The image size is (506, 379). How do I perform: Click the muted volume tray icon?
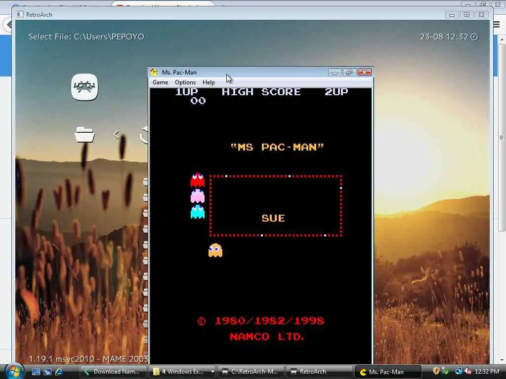tap(468, 372)
